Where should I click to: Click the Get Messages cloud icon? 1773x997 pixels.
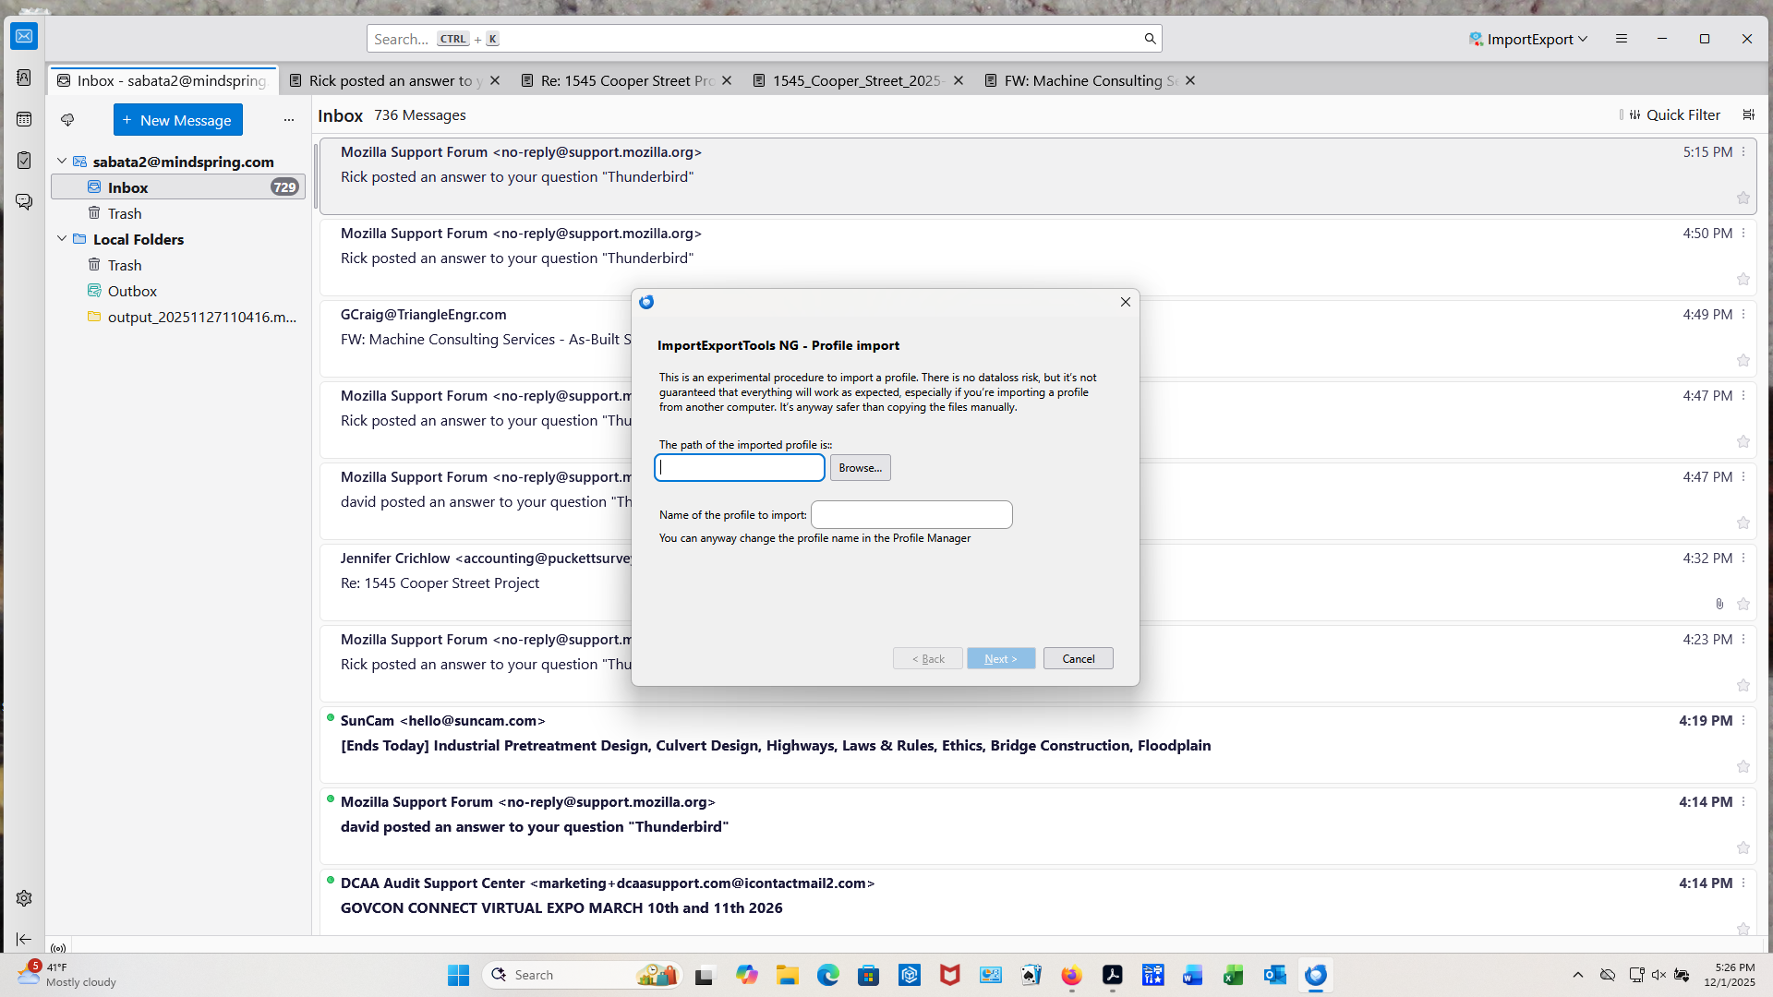(x=67, y=120)
